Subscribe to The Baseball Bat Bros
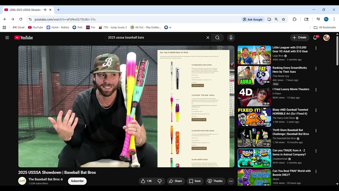Viewport: 339px width, 191px height. pyautogui.click(x=77, y=181)
